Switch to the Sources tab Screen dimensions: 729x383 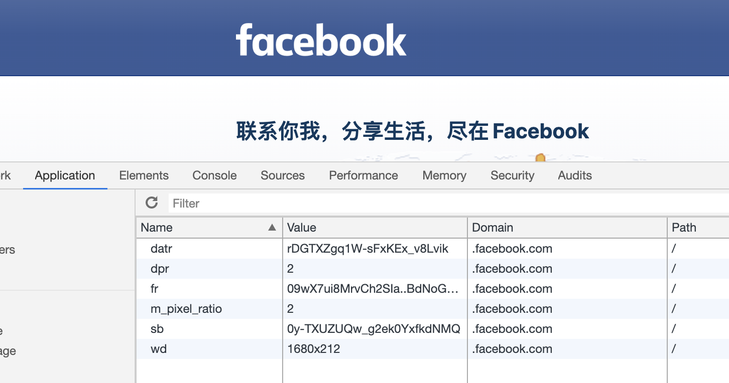[283, 175]
